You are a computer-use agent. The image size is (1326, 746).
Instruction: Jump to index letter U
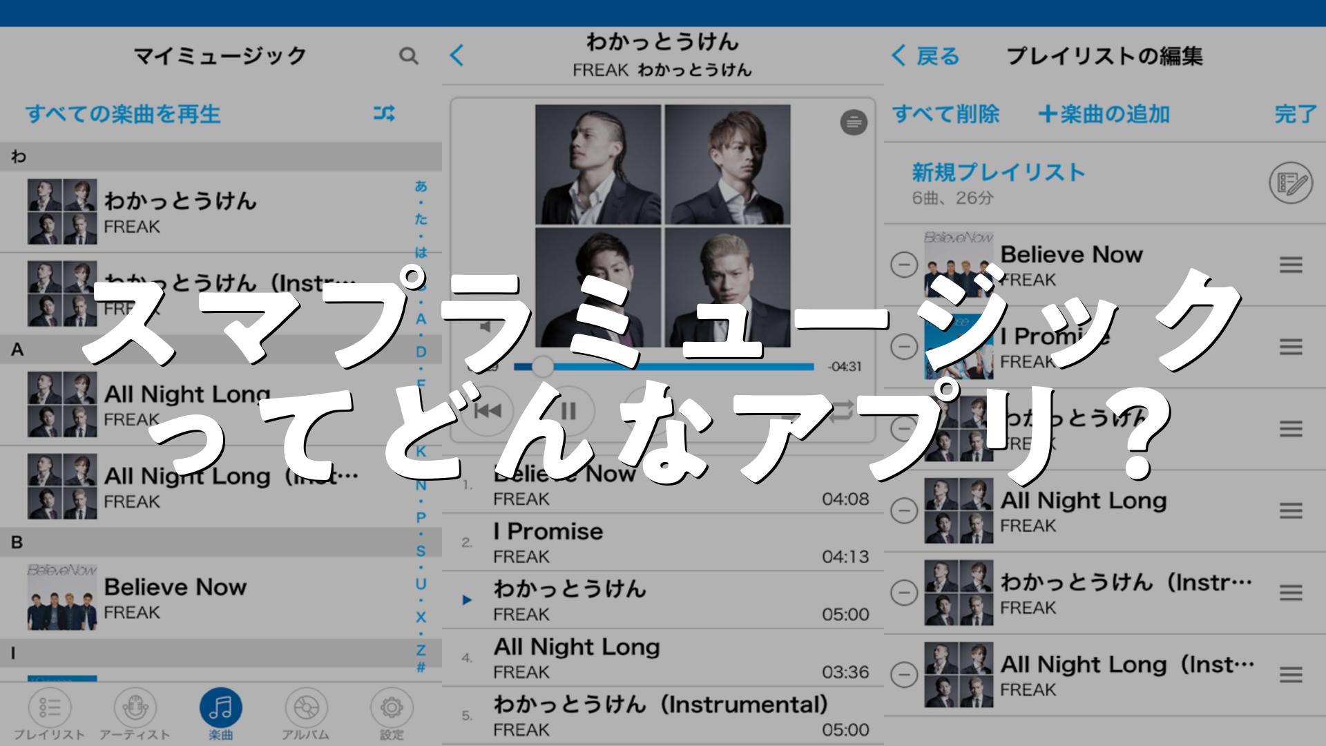coord(421,584)
